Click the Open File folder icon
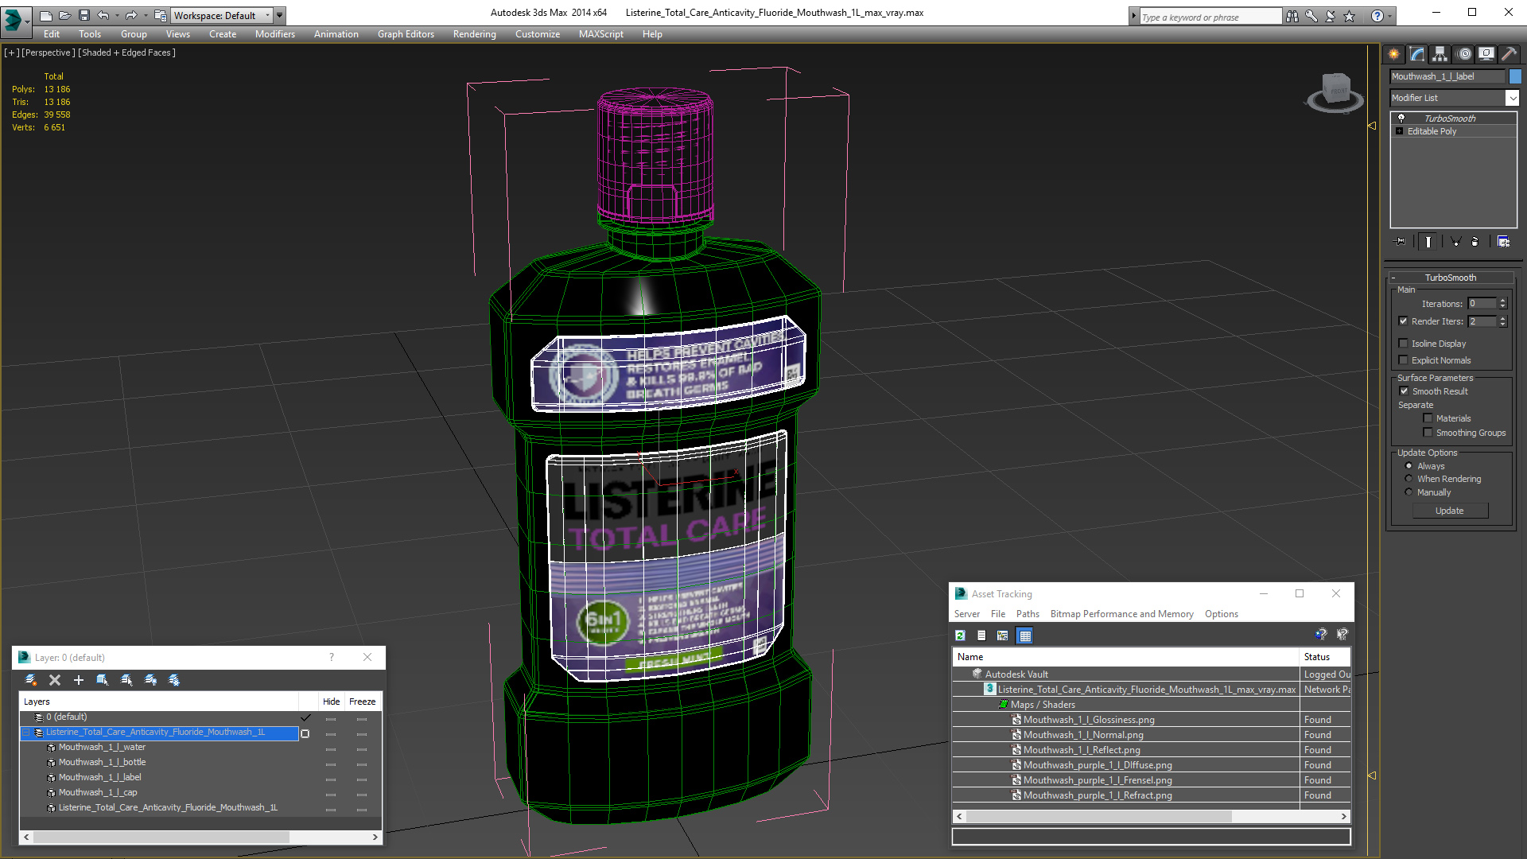1527x859 pixels. tap(65, 15)
